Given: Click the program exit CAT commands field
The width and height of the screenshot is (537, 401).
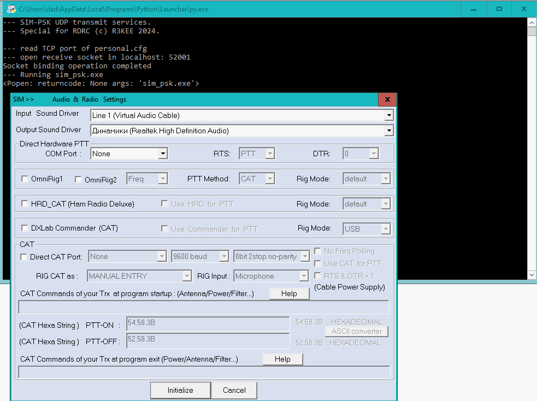Looking at the screenshot, I should click(204, 373).
